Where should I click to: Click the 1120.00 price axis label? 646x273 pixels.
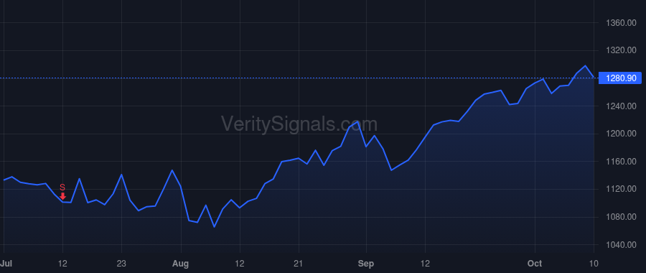pos(622,189)
